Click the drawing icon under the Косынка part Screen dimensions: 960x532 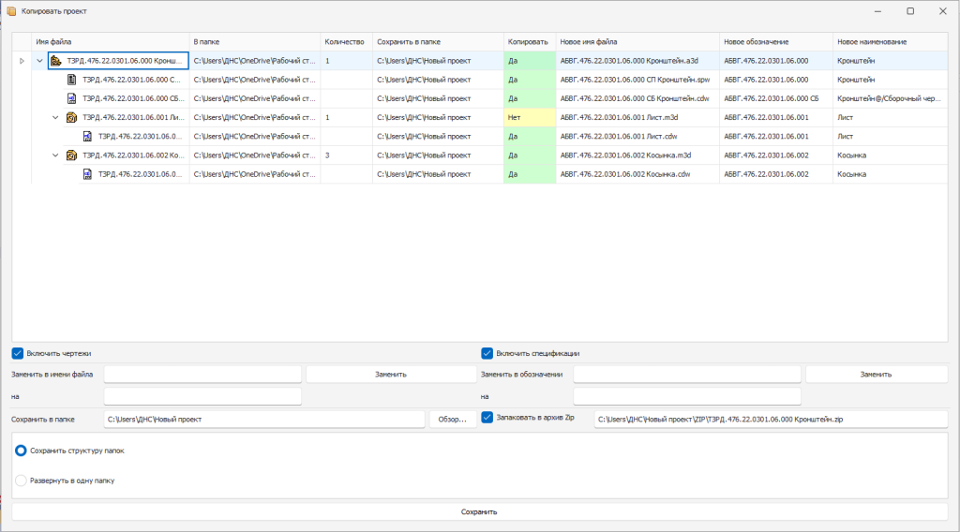click(x=87, y=173)
